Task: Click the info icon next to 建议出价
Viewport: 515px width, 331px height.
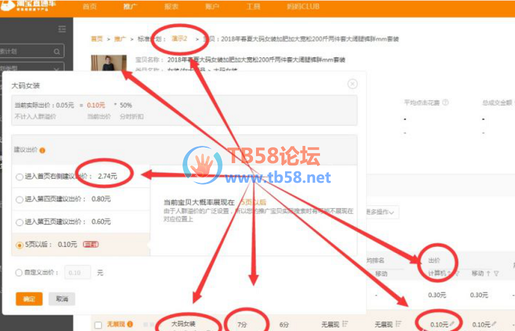Action: point(43,151)
